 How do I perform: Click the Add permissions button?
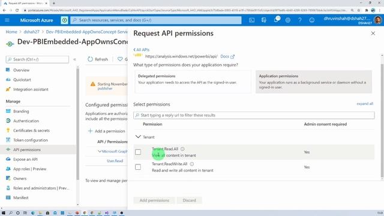pos(154,200)
